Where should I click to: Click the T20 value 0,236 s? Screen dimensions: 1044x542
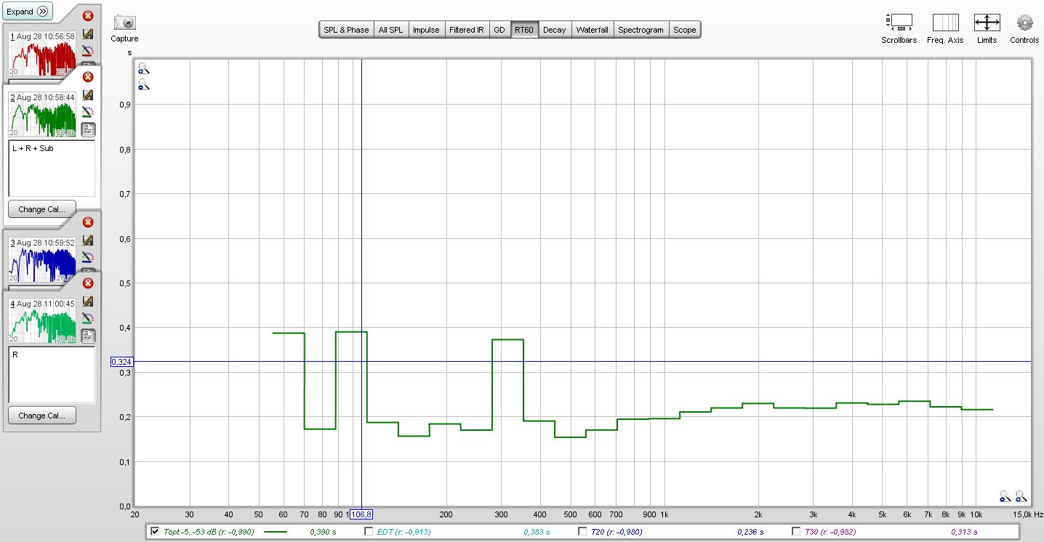click(750, 532)
